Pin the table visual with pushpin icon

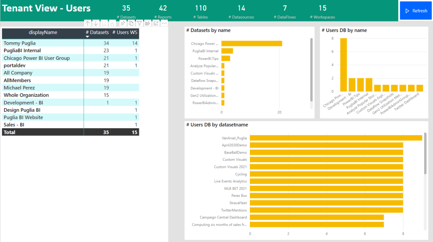pyautogui.click(x=123, y=24)
